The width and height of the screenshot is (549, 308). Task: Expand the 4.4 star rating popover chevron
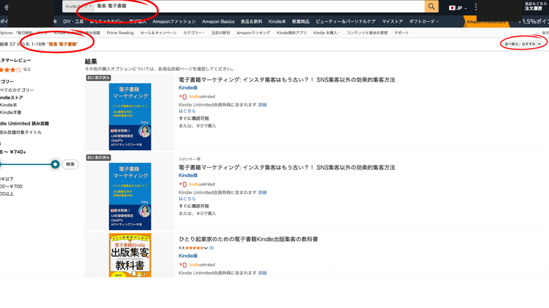coord(206,248)
